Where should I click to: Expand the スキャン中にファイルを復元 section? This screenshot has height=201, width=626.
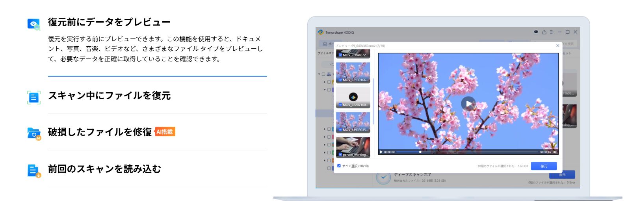point(109,96)
